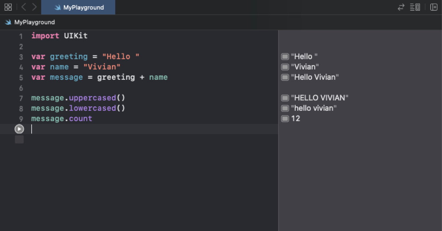Click the message variable on line 5
The image size is (442, 231).
click(x=67, y=77)
